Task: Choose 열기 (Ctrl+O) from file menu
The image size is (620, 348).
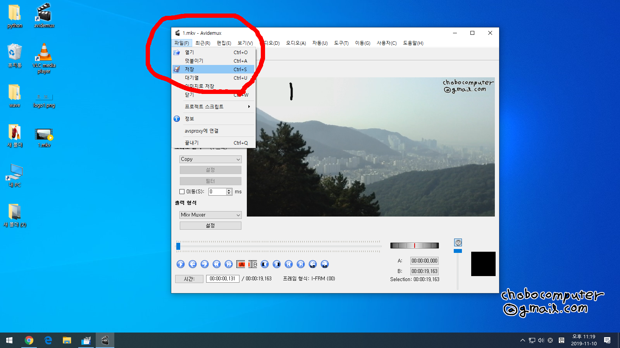Action: pos(214,52)
